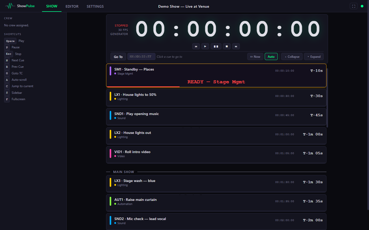
Task: Click the T-45s countdown on SND1
Action: pos(316,115)
